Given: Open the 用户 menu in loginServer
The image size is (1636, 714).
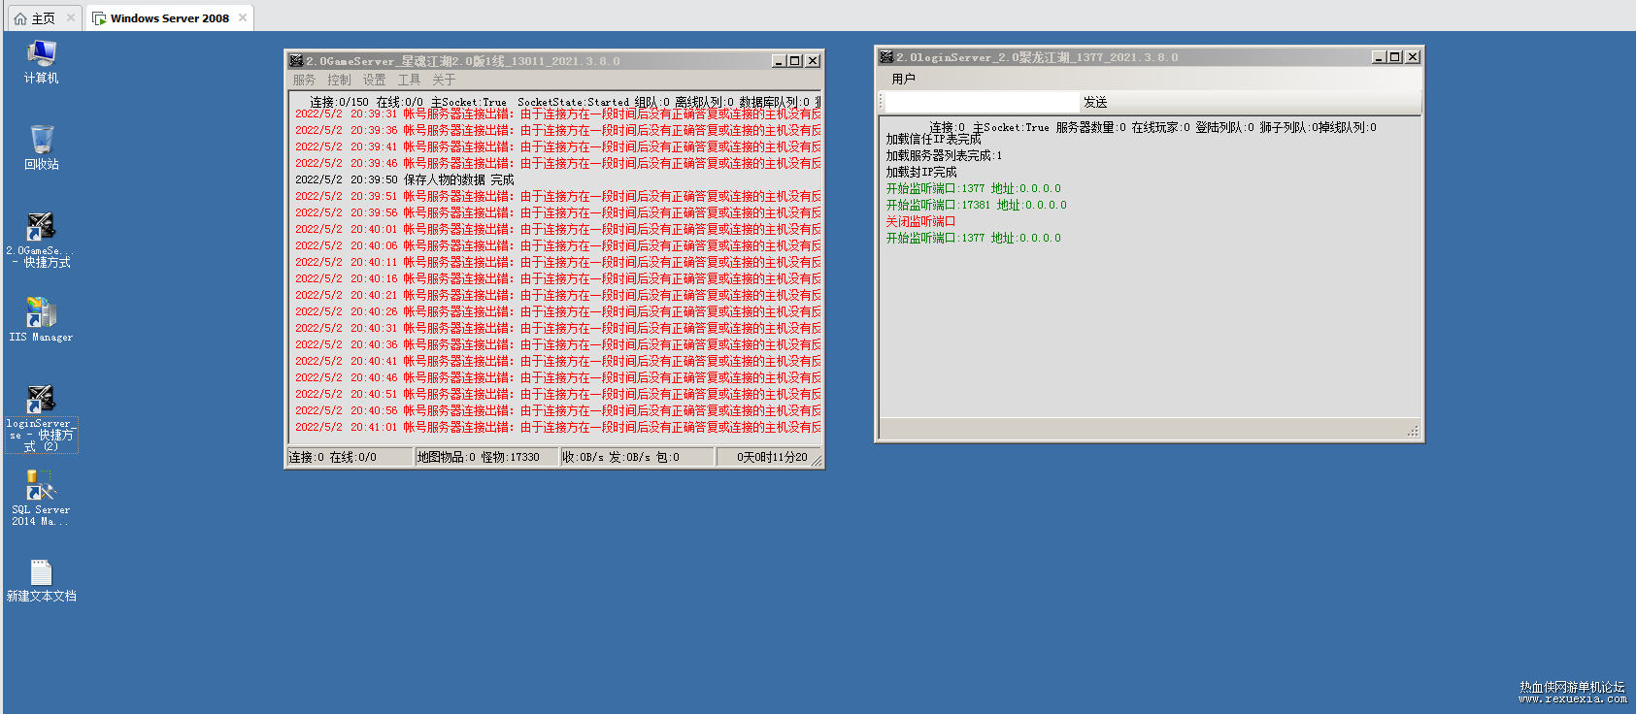Looking at the screenshot, I should tap(903, 79).
